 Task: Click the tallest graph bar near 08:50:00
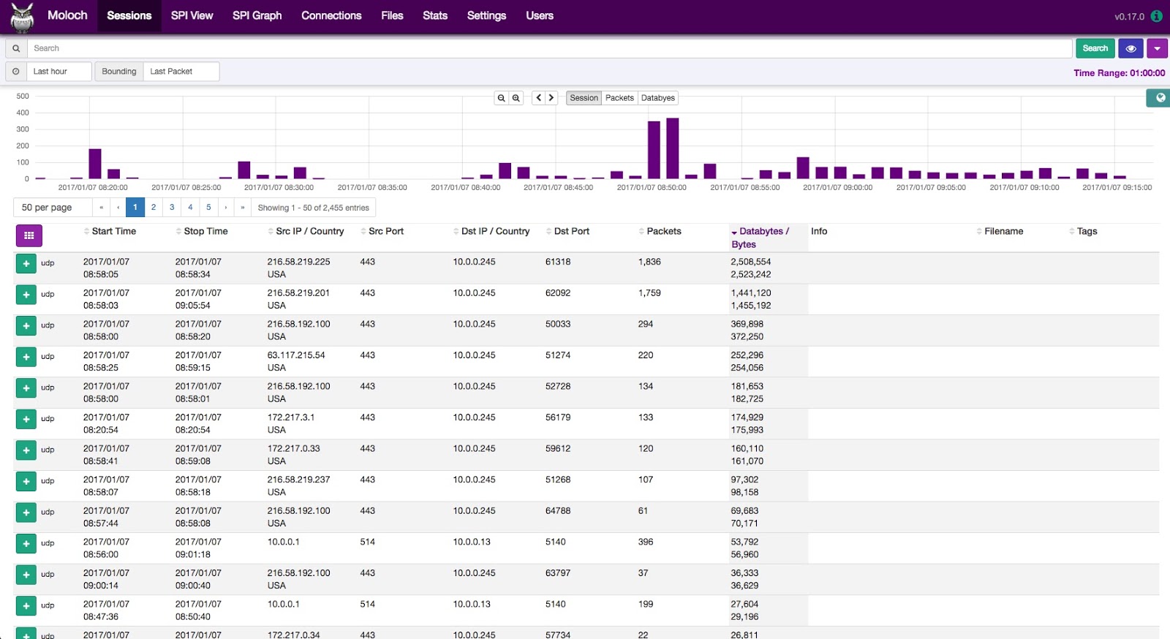point(673,148)
